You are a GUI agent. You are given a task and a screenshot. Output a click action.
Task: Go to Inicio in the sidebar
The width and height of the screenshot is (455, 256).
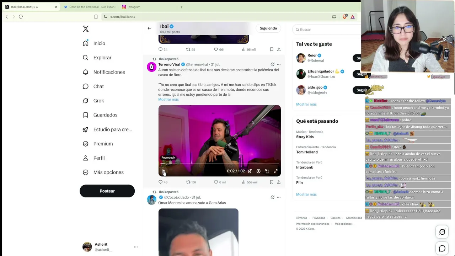click(94, 43)
